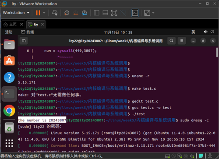Select the lty virtual machine tab

pos(33,25)
